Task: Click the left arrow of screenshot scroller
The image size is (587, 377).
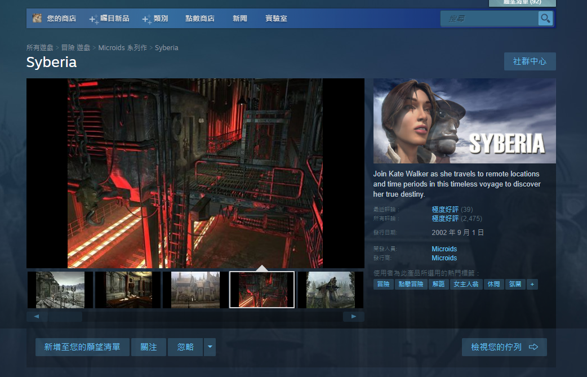Action: click(37, 316)
